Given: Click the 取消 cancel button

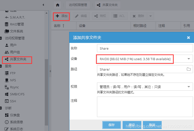Looking at the screenshot, I should pos(152,125).
